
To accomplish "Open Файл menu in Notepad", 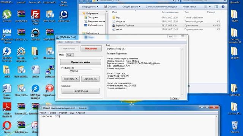I will 43,113.
